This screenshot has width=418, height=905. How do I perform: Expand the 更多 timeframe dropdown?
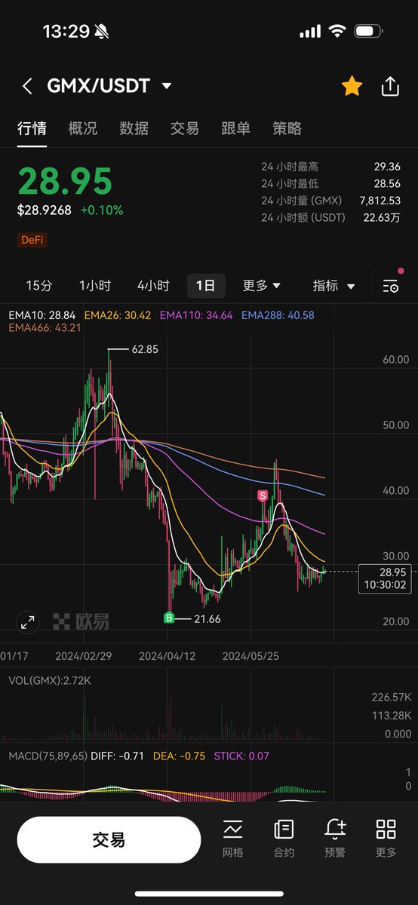point(262,286)
